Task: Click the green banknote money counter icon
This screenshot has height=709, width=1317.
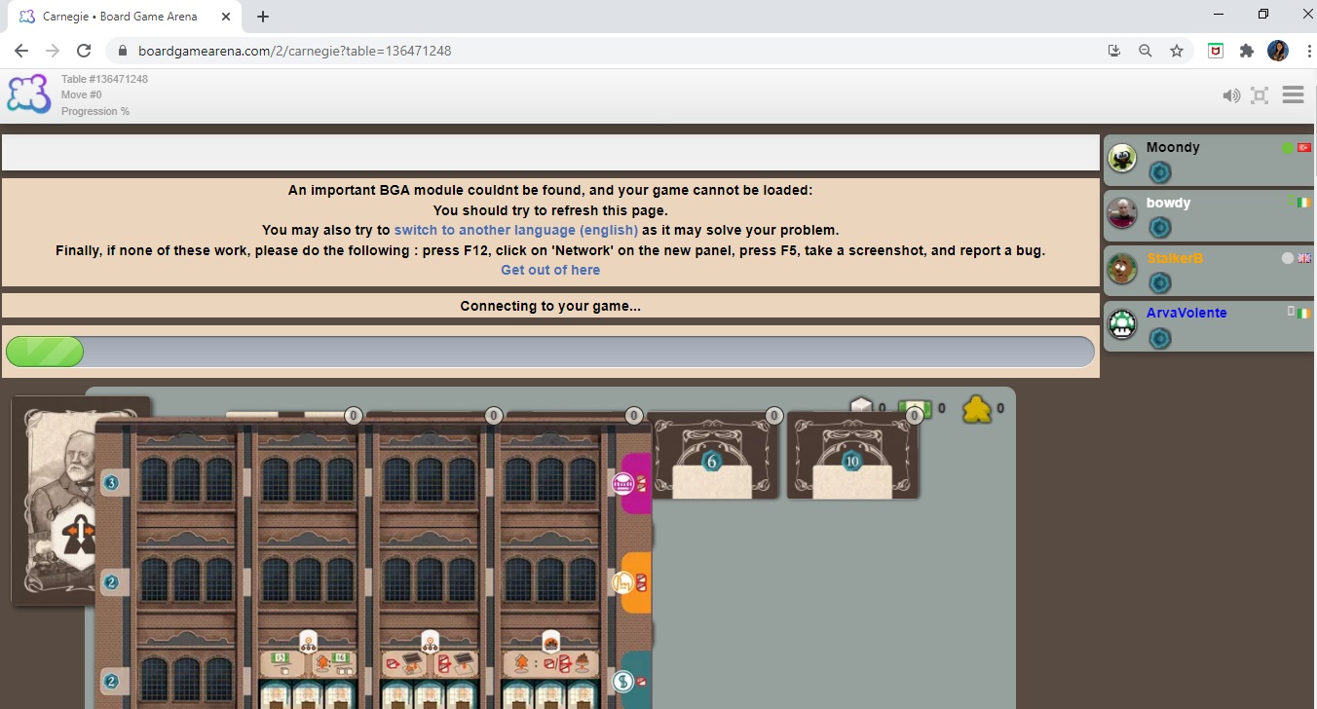Action: [915, 409]
